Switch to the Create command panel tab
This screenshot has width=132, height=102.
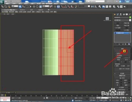[x=115, y=15]
